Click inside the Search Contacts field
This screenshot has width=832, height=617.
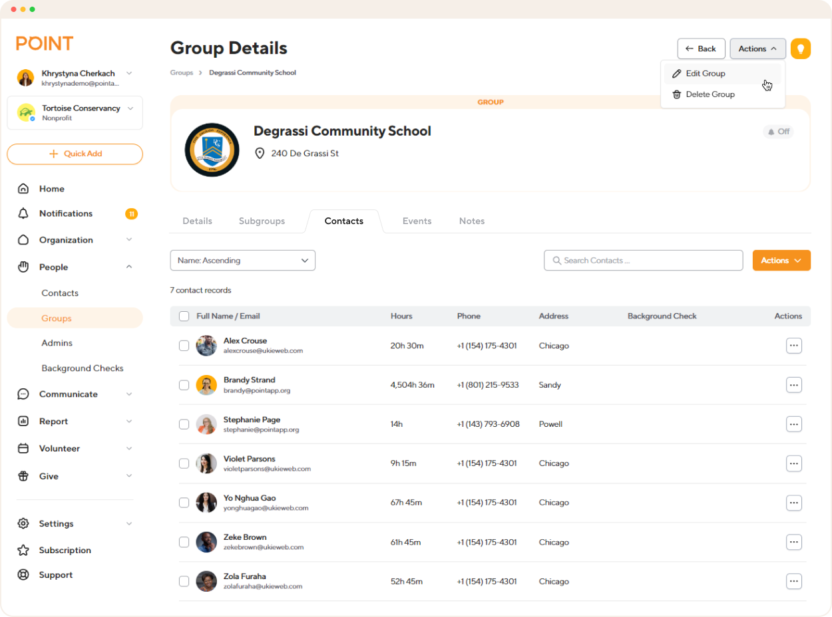643,260
